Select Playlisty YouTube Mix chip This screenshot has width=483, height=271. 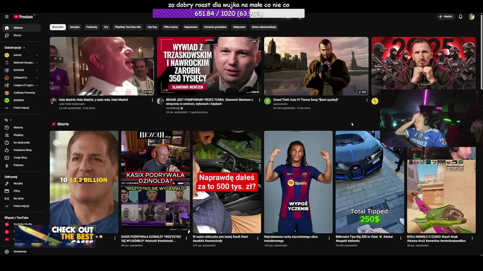(x=128, y=27)
